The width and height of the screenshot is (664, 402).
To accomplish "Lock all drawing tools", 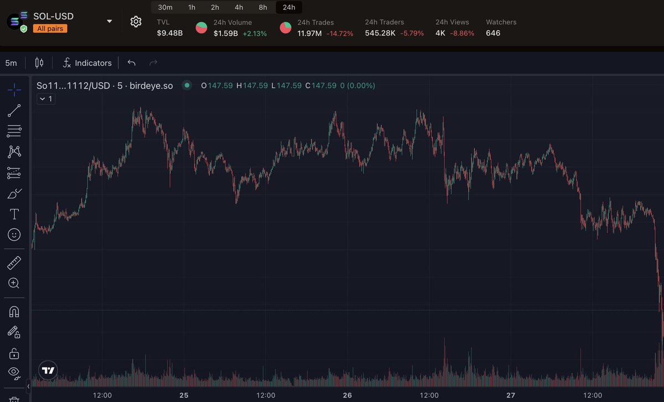I will (14, 353).
